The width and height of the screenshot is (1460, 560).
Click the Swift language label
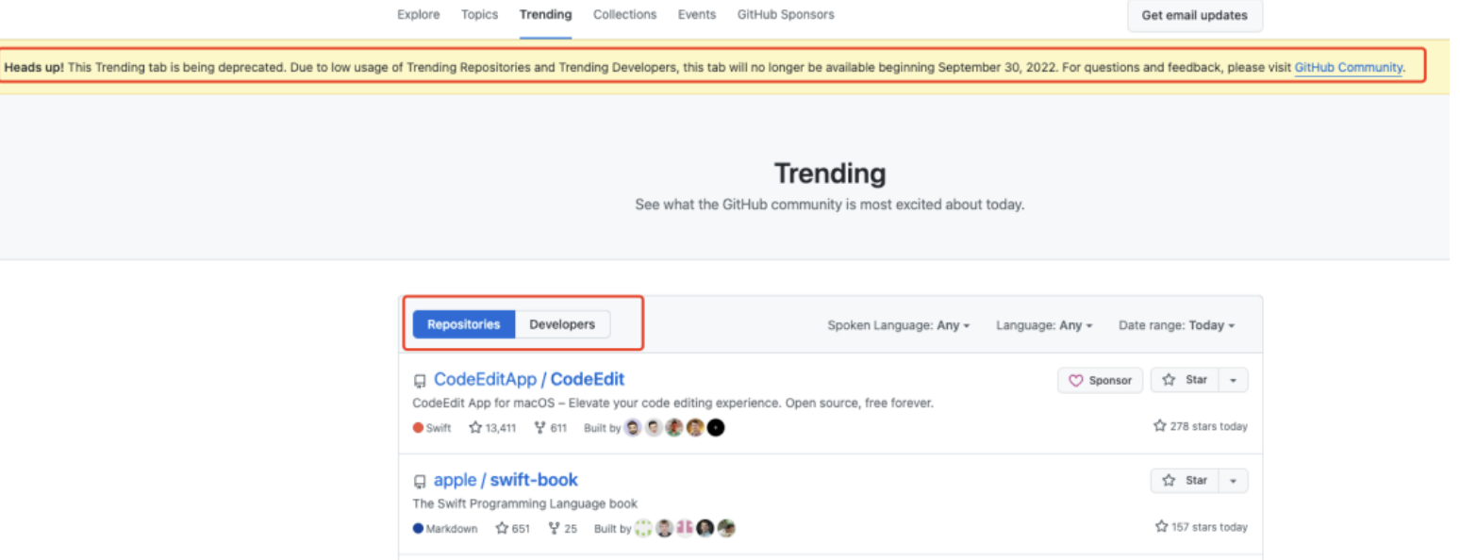[x=433, y=427]
